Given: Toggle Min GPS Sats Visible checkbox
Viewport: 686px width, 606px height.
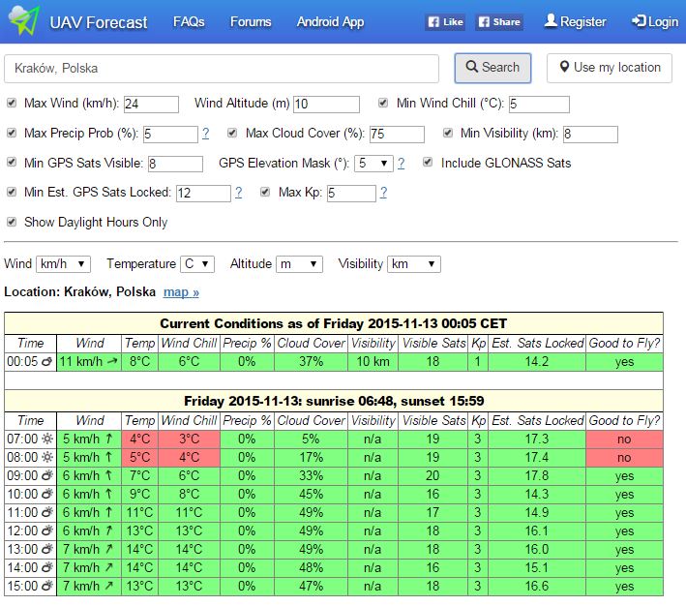Looking at the screenshot, I should tap(12, 163).
